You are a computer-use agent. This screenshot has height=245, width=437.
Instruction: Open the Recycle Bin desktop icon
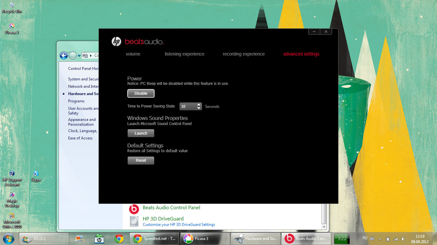12,8
